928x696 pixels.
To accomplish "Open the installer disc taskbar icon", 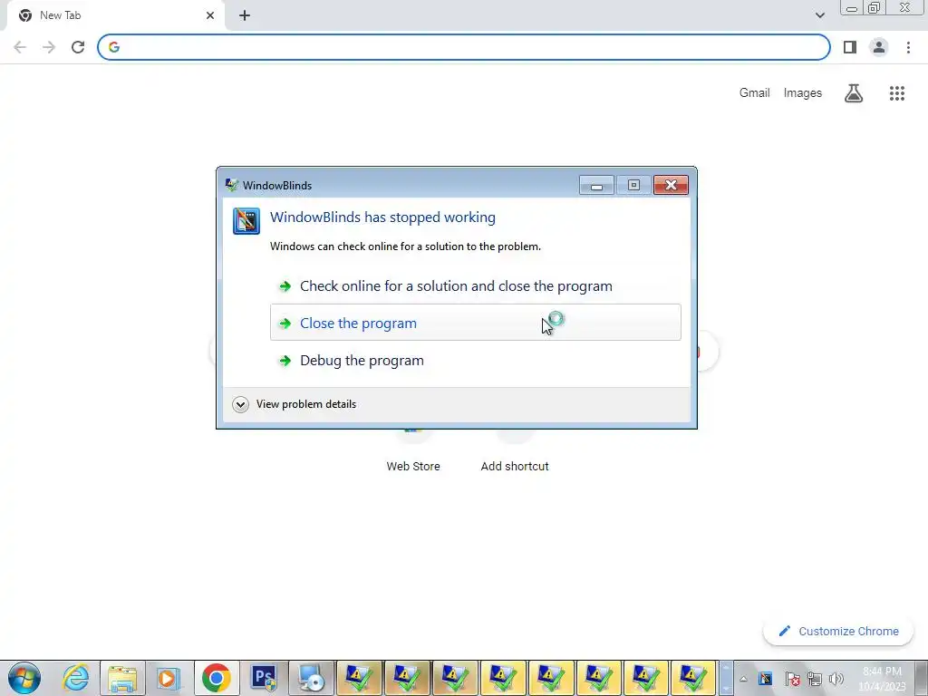I will click(x=312, y=678).
